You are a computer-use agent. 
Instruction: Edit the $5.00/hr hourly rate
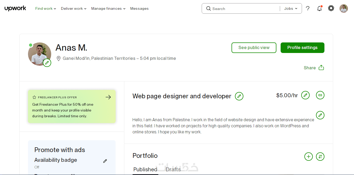click(x=305, y=95)
